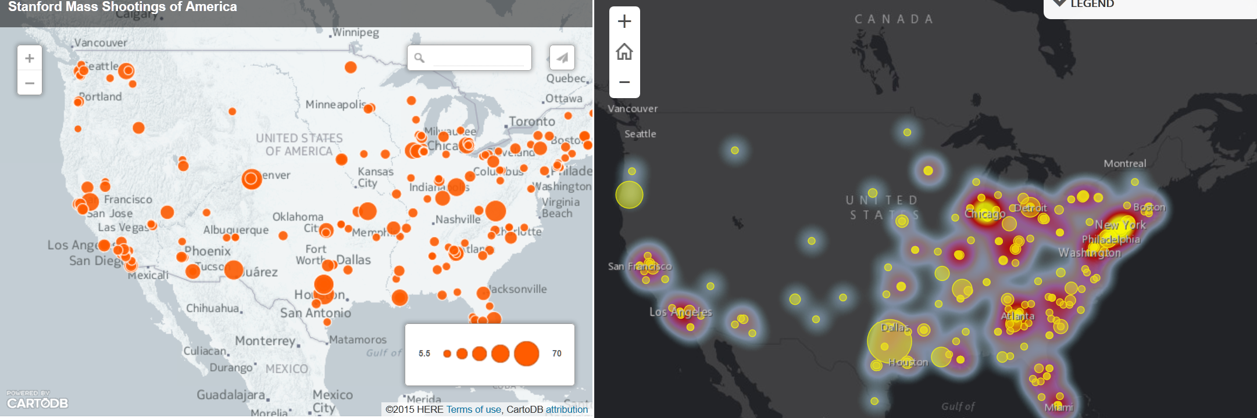Select the large yellow circle over Dallas

point(889,341)
